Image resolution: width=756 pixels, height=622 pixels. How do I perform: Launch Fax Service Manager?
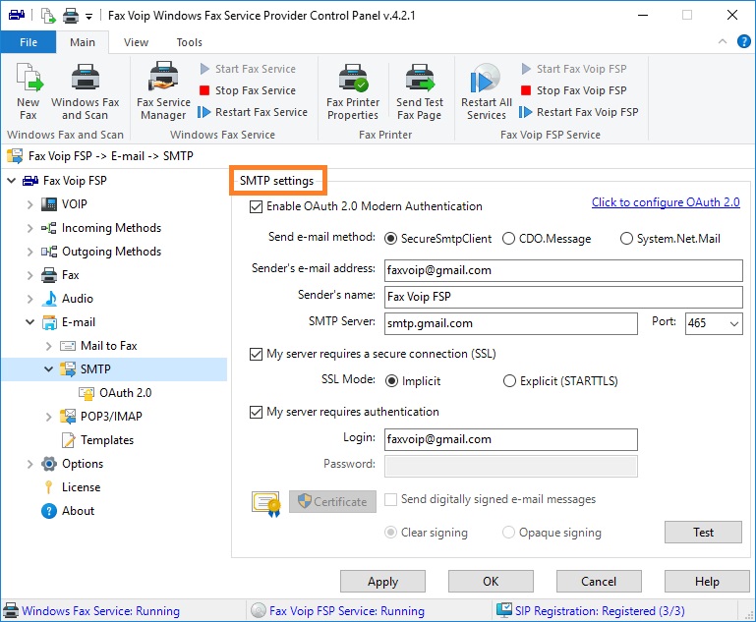tap(163, 91)
